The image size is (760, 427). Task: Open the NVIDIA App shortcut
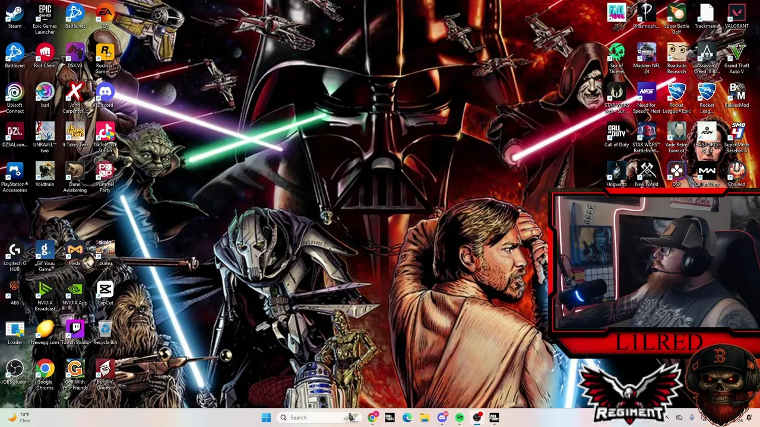(75, 294)
